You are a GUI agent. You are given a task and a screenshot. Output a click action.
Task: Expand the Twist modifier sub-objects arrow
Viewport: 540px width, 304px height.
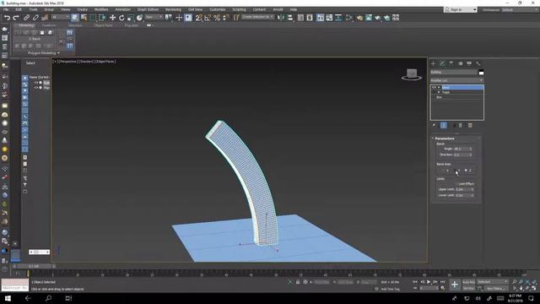pyautogui.click(x=439, y=92)
